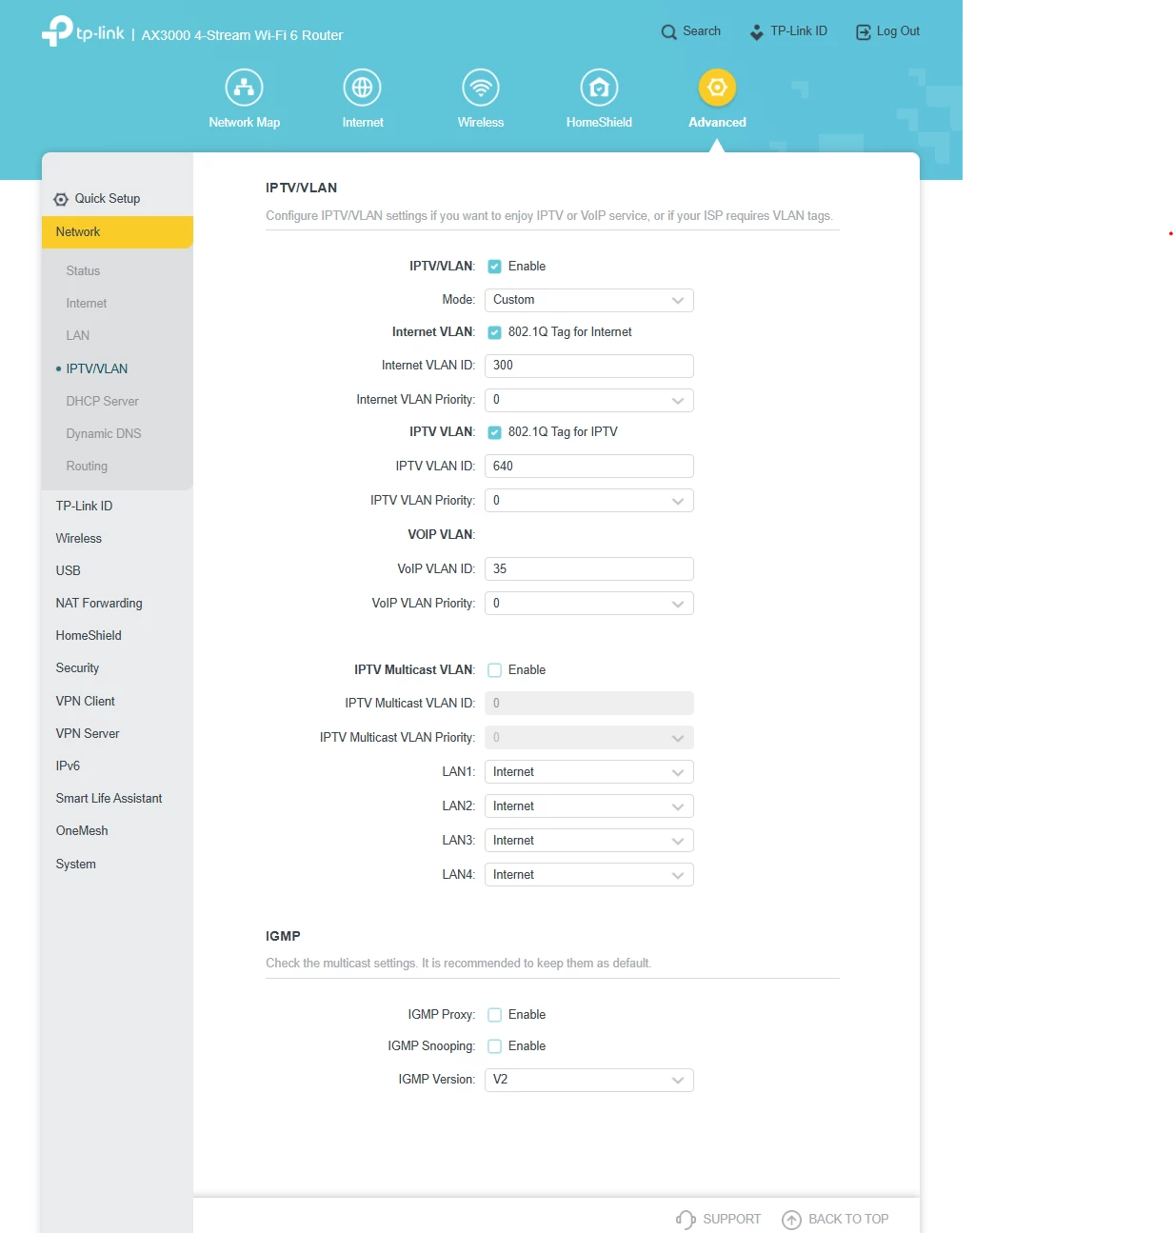
Task: Enable the IPTV Multicast VLAN checkbox
Action: coord(495,670)
